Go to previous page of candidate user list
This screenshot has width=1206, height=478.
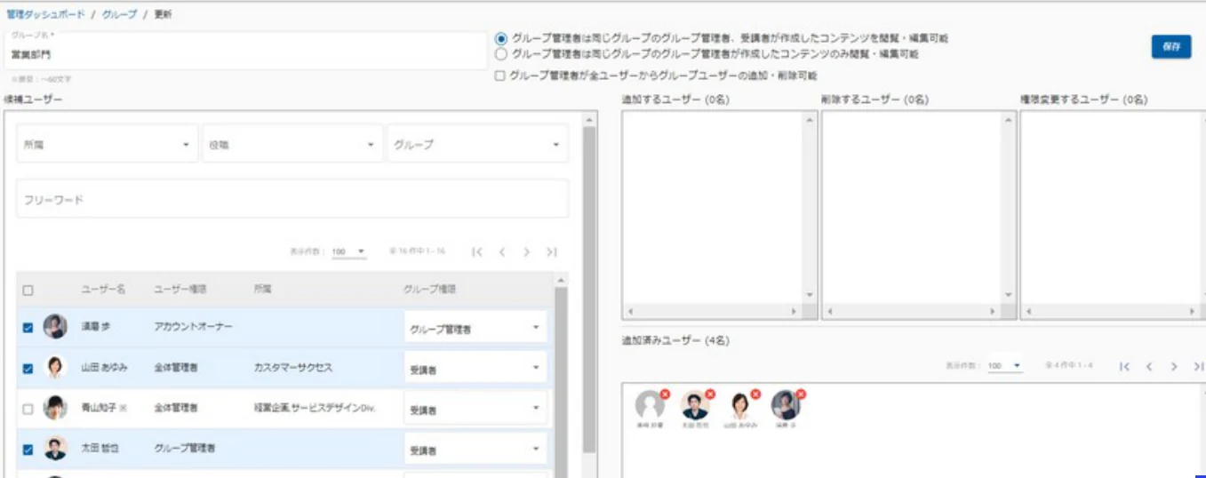[502, 252]
